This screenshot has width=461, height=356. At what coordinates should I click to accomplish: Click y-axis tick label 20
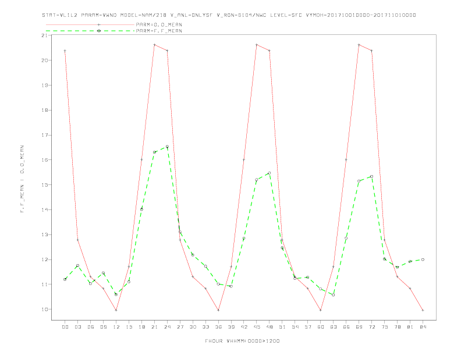pyautogui.click(x=44, y=60)
